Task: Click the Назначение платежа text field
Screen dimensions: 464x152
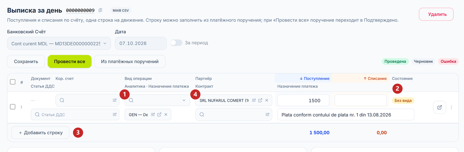Action: pos(346,114)
